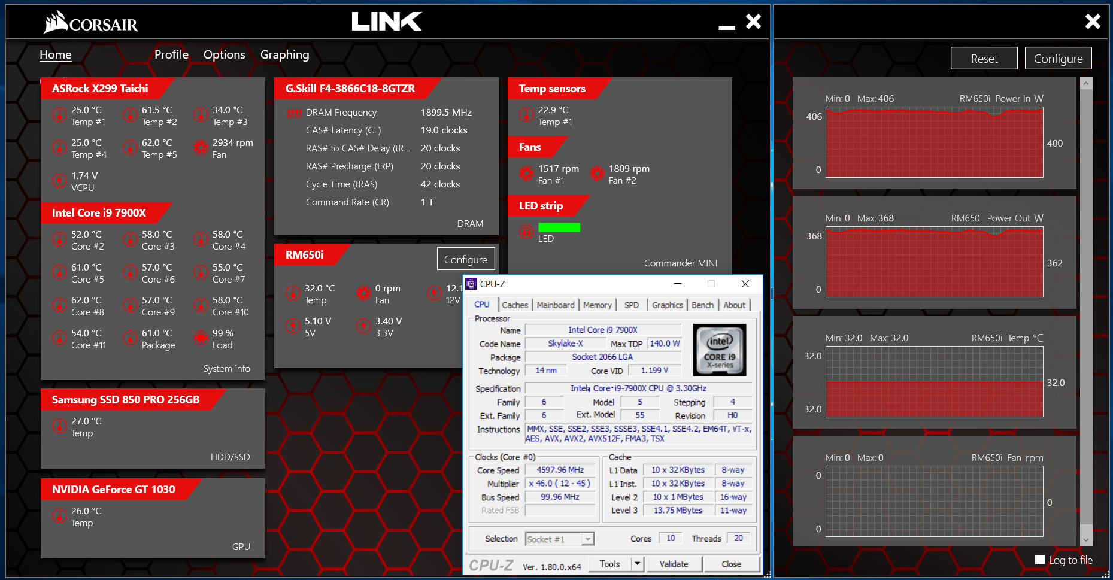1113x580 pixels.
Task: Click the Fan #1 1517 rpm icon
Action: 526,173
